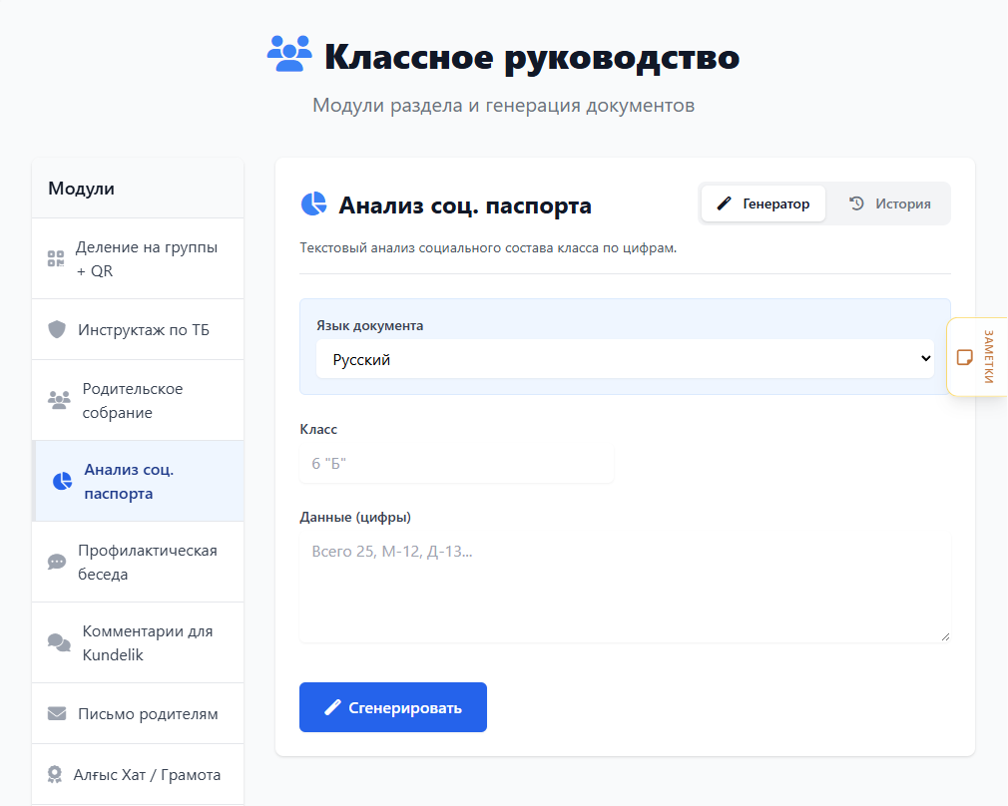
Task: Switch to the История tab label
Action: (902, 203)
